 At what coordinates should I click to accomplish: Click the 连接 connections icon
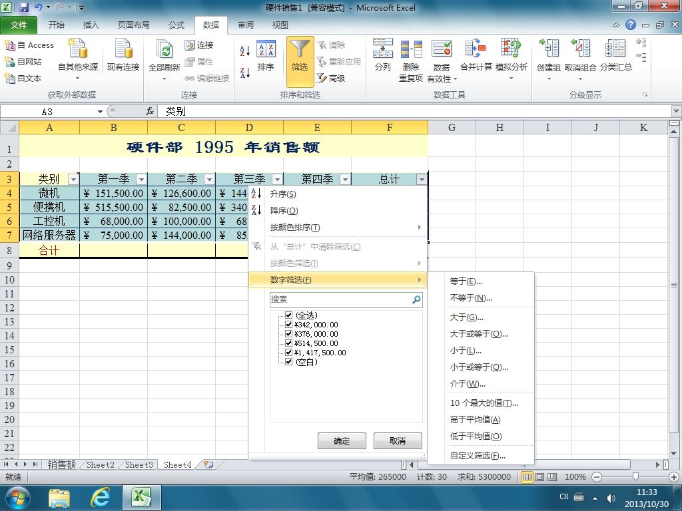(190, 45)
